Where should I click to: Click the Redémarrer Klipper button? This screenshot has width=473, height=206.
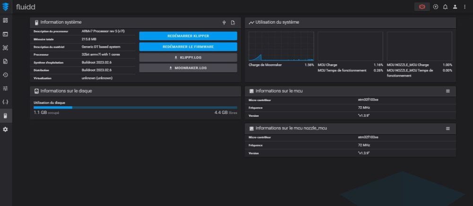pos(188,36)
